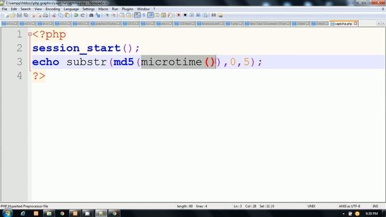Click the Open file toolbar icon

pyautogui.click(x=13, y=15)
